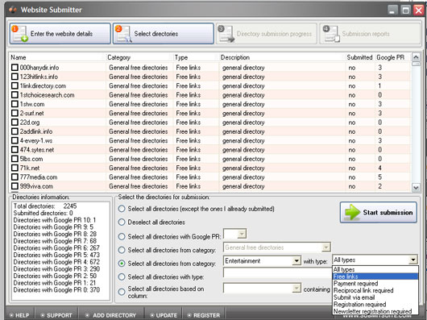The width and height of the screenshot is (427, 320).
Task: Choose Select all directories based on column radio
Action: tap(122, 292)
